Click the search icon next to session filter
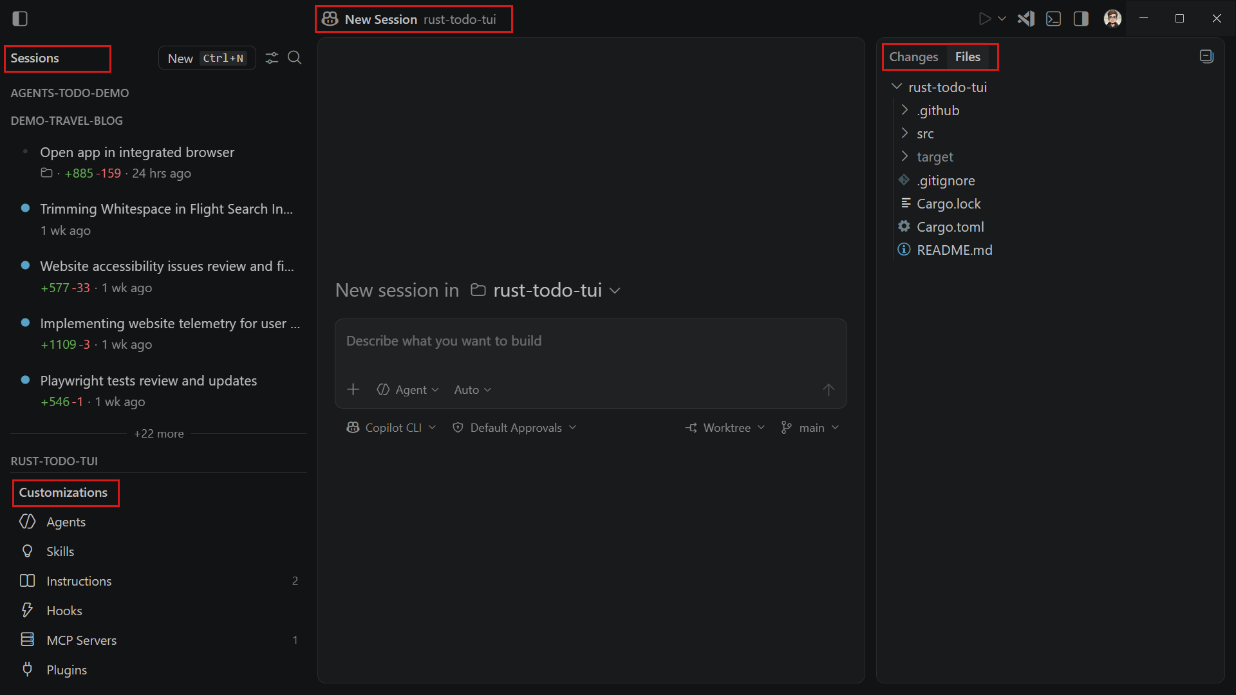The height and width of the screenshot is (695, 1236). pyautogui.click(x=295, y=58)
